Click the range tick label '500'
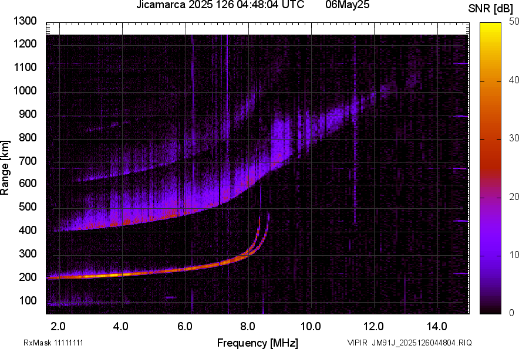Viewport: 519px width, 349px height. pyautogui.click(x=28, y=206)
